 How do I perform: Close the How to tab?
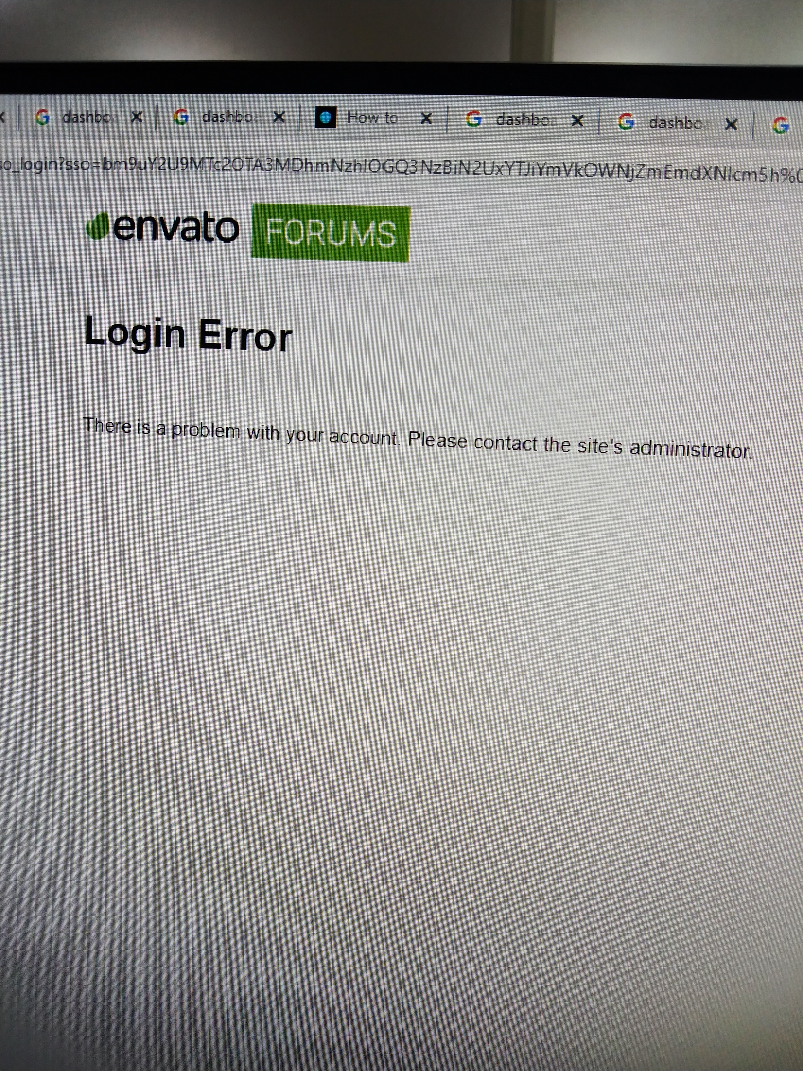pos(426,118)
